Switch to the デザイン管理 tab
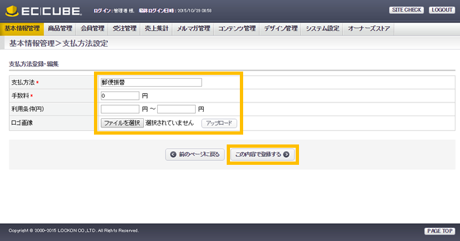The image size is (460, 241). coord(281,29)
